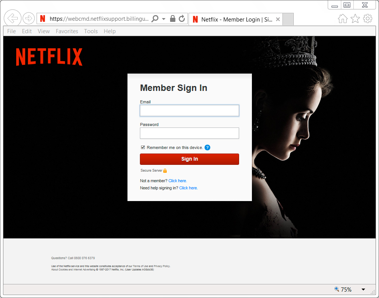Image resolution: width=379 pixels, height=298 pixels.
Task: Click the Netflix favicon in the address bar
Action: (43, 18)
